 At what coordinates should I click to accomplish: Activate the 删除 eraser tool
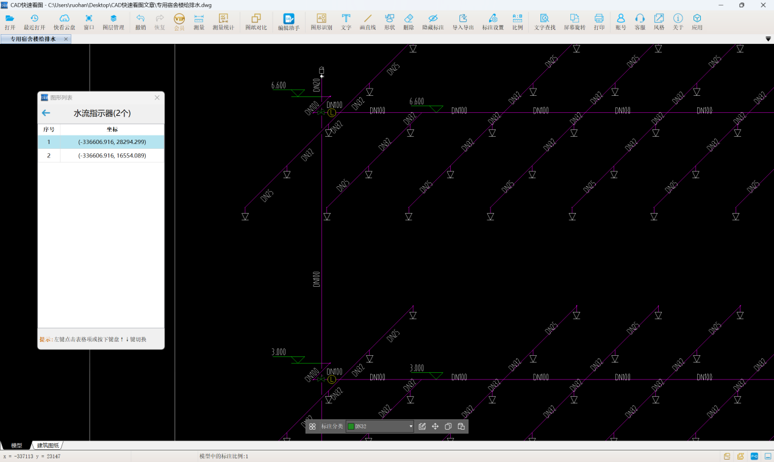[409, 22]
